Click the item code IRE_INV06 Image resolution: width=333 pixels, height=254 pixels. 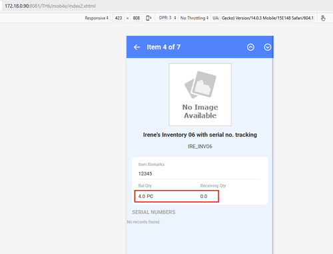200,147
